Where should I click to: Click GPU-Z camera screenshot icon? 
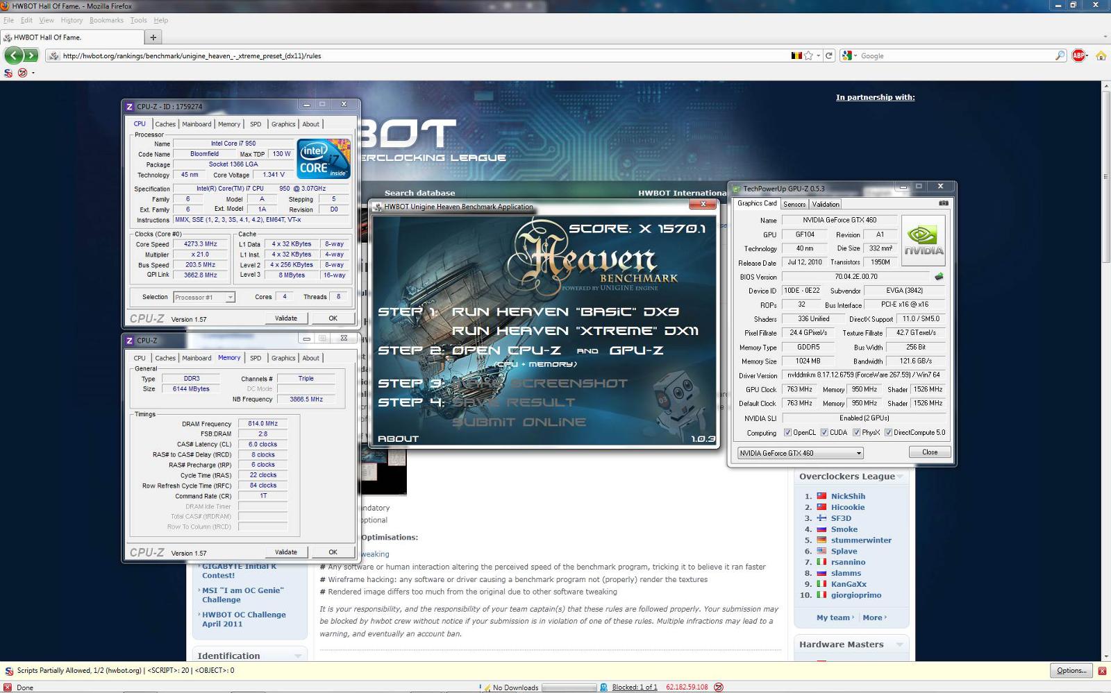[943, 203]
